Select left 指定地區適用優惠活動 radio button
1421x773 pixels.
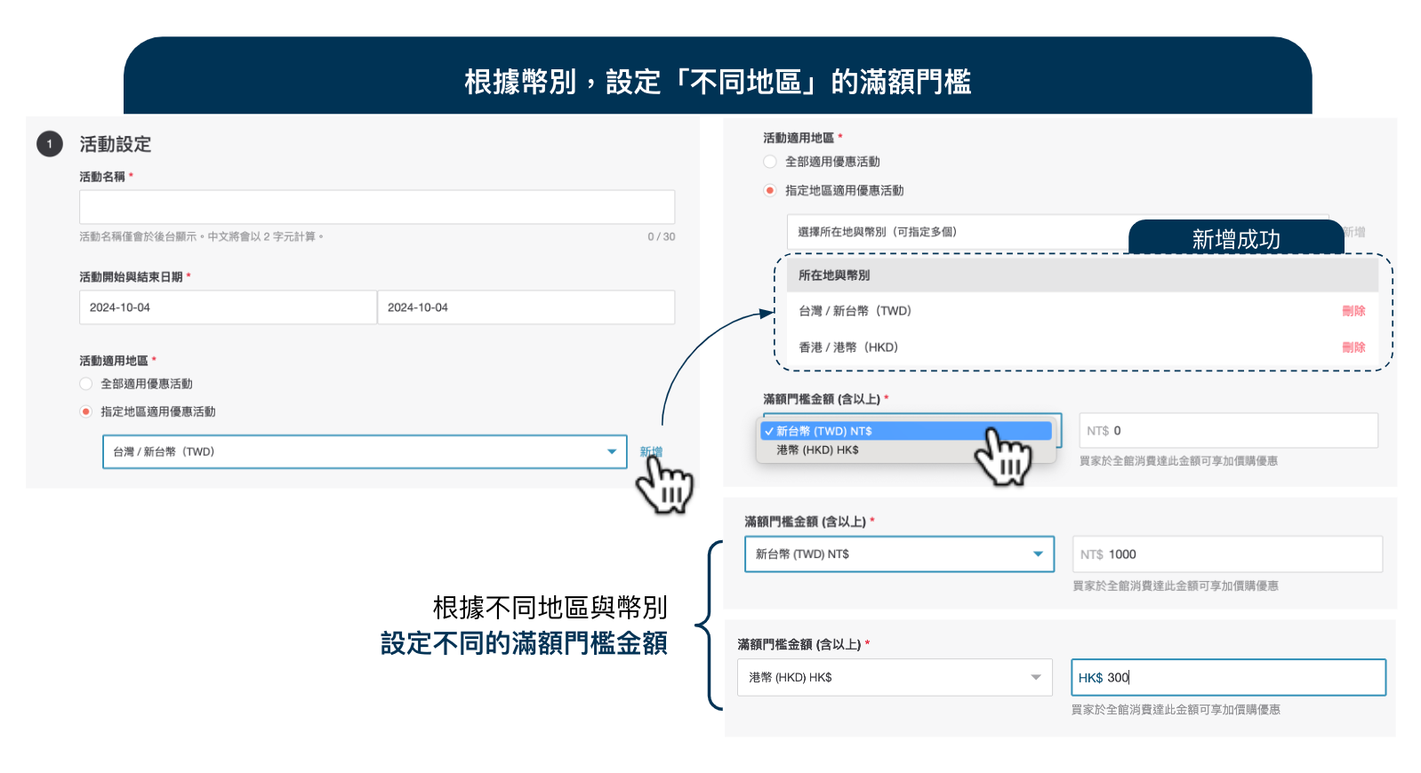[86, 411]
